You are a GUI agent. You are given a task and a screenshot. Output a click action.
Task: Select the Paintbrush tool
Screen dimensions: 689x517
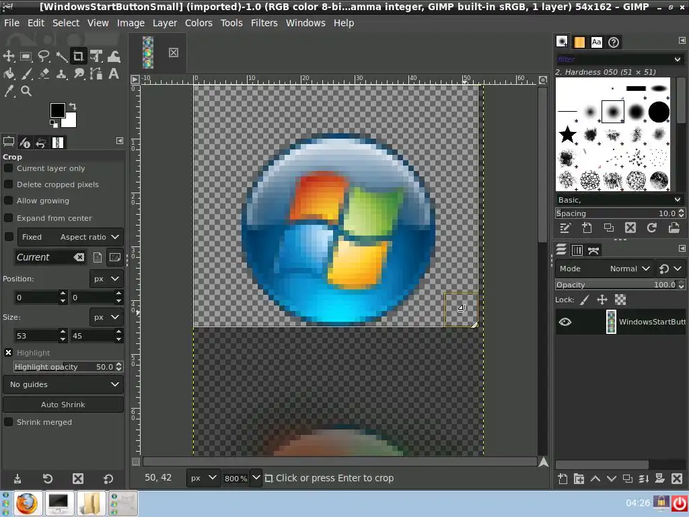26,73
